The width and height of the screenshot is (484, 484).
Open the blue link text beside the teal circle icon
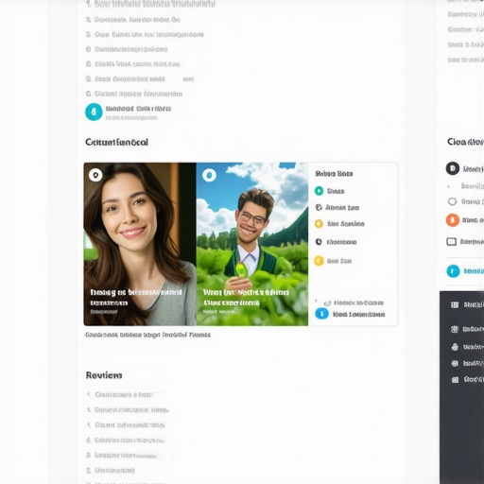(x=474, y=271)
